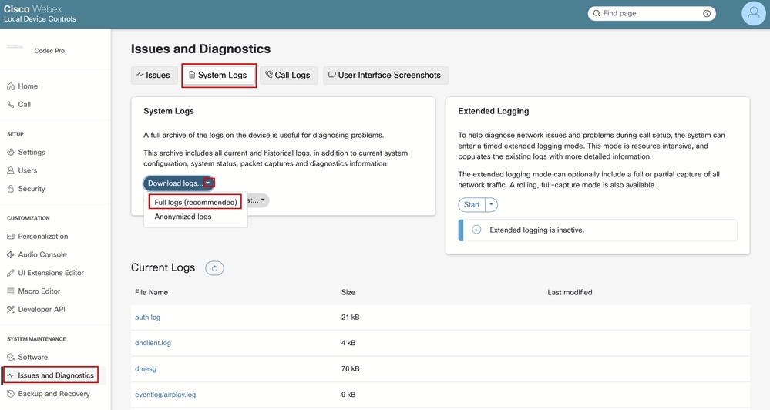Sort by Size column header

[x=348, y=292]
